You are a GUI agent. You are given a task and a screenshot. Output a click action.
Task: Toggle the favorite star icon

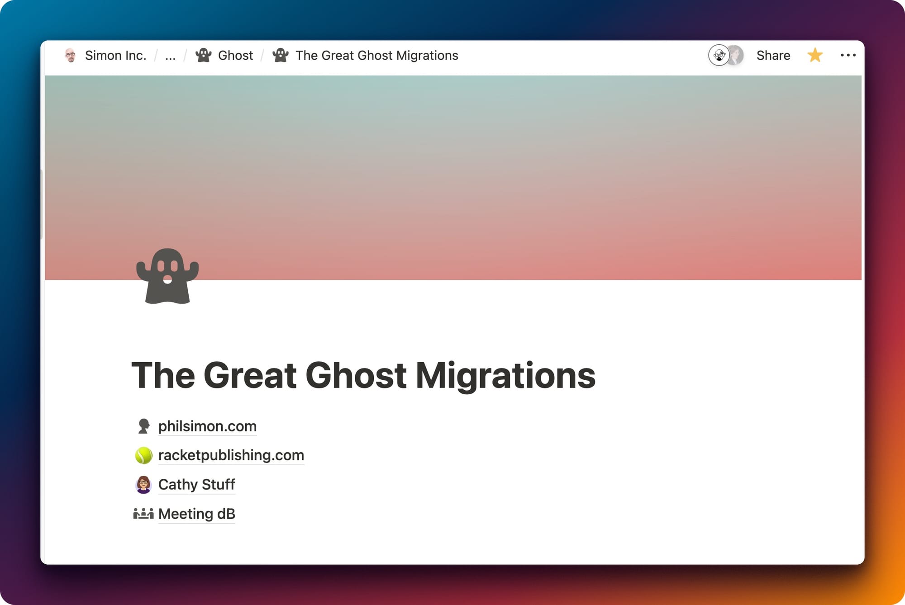814,55
